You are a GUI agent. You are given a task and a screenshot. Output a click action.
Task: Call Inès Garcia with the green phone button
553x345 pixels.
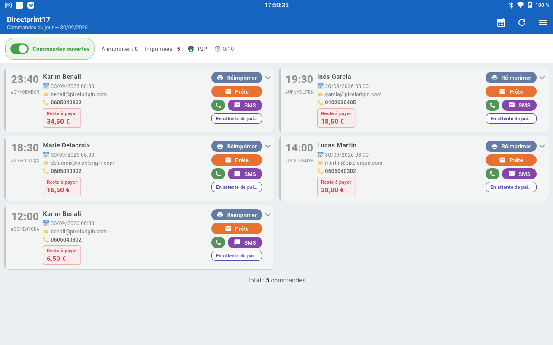[x=493, y=105]
